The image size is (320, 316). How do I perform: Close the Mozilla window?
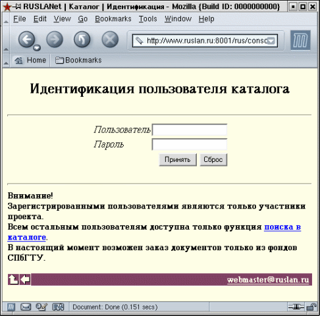click(312, 7)
